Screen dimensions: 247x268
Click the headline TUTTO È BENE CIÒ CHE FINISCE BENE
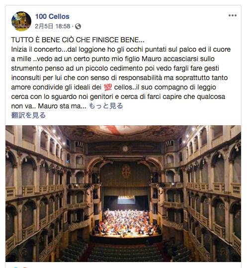pyautogui.click(x=78, y=40)
